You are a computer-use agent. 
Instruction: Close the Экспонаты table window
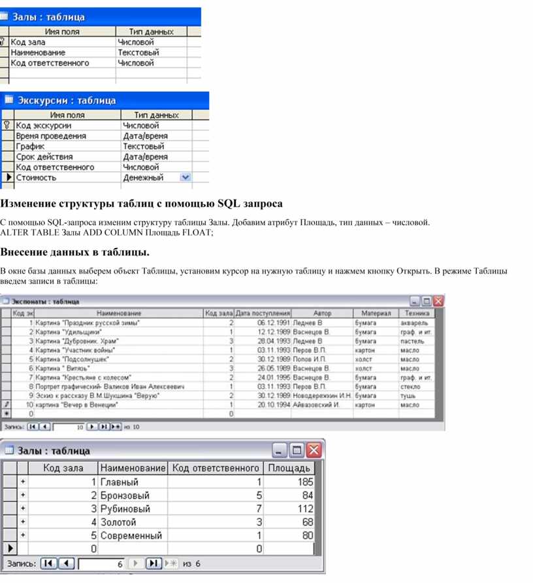[438, 301]
